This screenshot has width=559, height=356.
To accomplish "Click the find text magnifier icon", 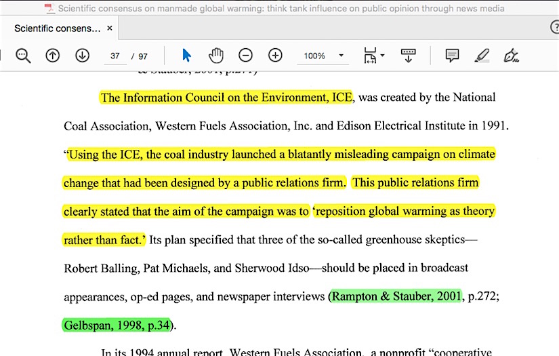I will pyautogui.click(x=23, y=56).
